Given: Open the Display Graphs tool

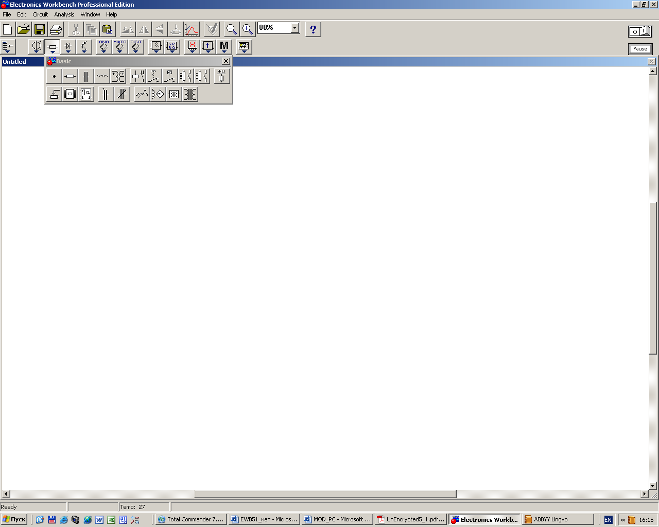Looking at the screenshot, I should point(192,29).
